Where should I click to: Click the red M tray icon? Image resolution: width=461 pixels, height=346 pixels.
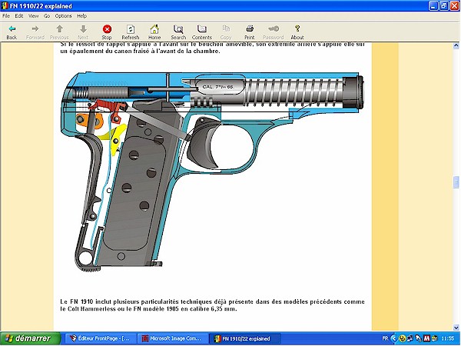(x=427, y=338)
